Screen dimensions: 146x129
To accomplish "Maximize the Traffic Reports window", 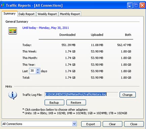I will [136, 5].
